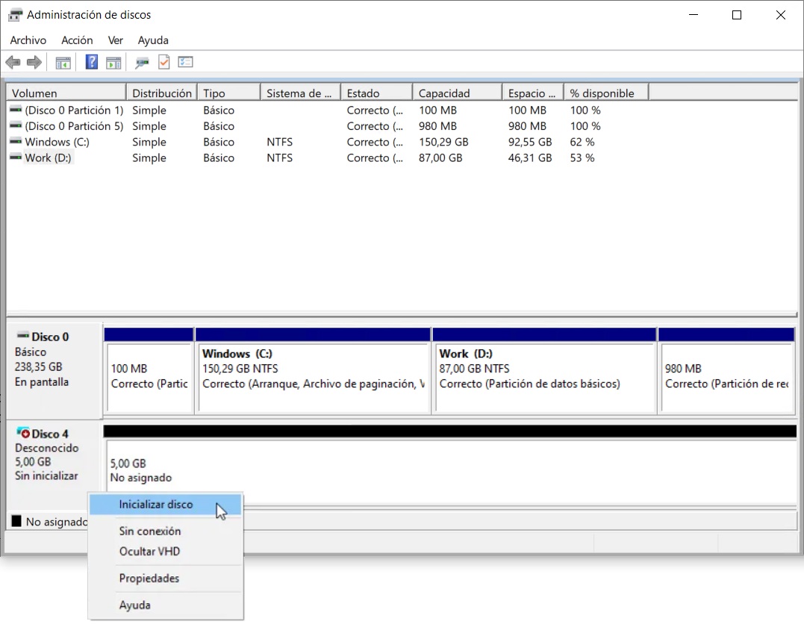Image resolution: width=804 pixels, height=624 pixels.
Task: Click the Disco 4 label panel
Action: pos(53,456)
